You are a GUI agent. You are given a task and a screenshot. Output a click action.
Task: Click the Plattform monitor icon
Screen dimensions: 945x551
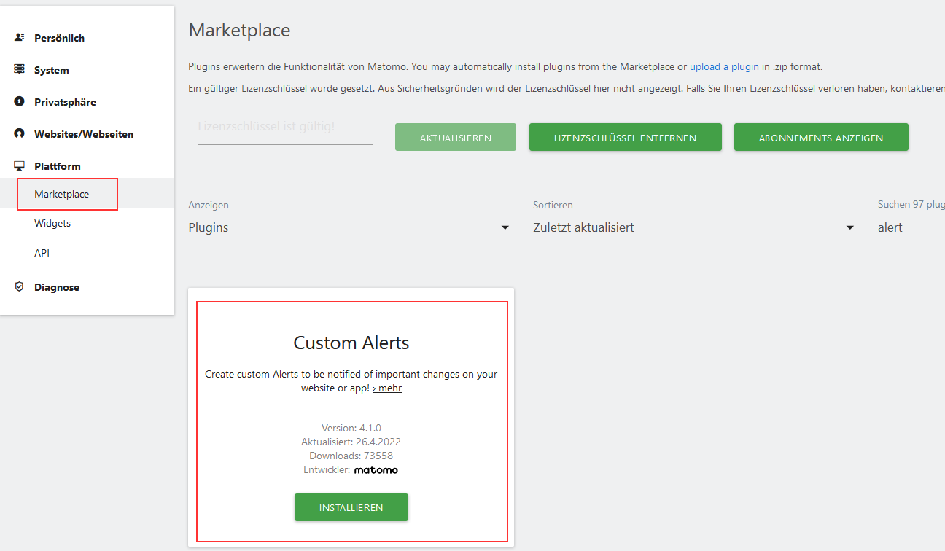tap(20, 165)
